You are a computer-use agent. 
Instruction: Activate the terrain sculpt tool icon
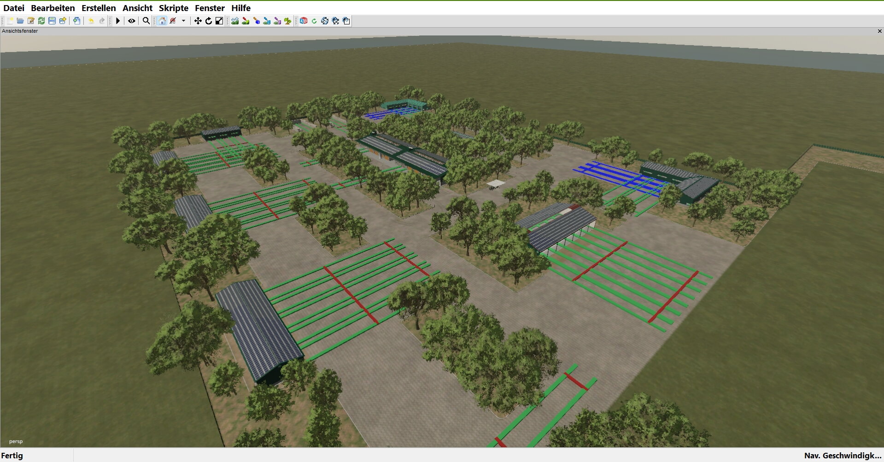coord(235,21)
